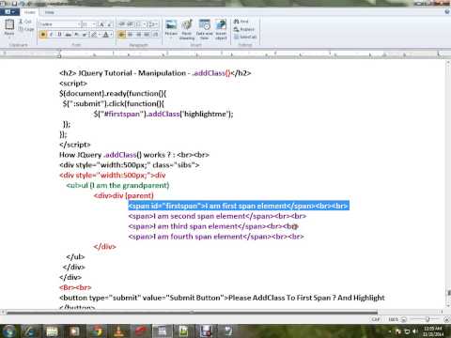Open WordPad help with the question mark
The height and width of the screenshot is (338, 451).
click(x=447, y=12)
